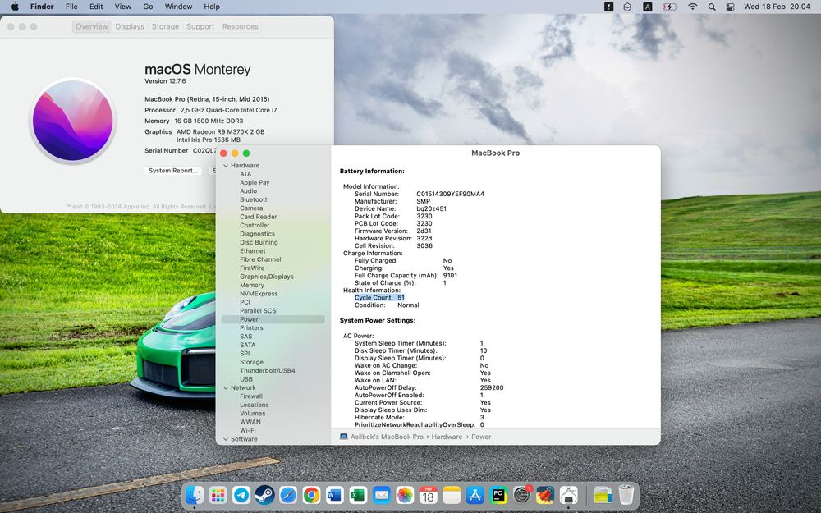Select Storage in System Information sidebar

[251, 362]
